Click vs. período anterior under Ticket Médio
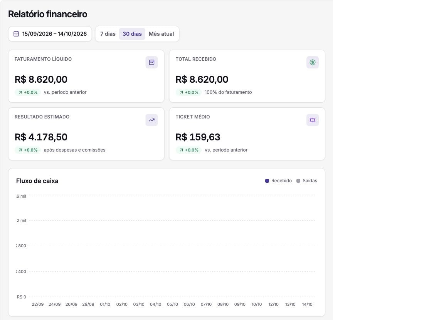This screenshot has width=424, height=320. click(226, 150)
